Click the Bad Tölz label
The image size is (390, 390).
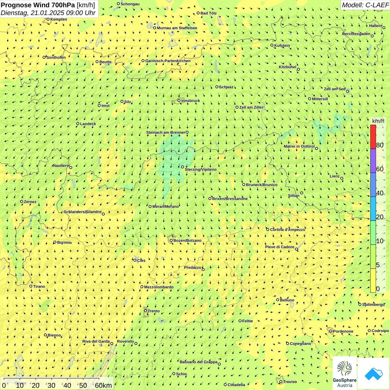[208, 13]
